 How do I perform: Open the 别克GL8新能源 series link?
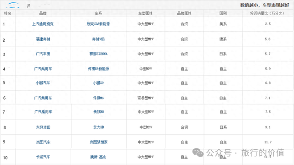click(98, 24)
